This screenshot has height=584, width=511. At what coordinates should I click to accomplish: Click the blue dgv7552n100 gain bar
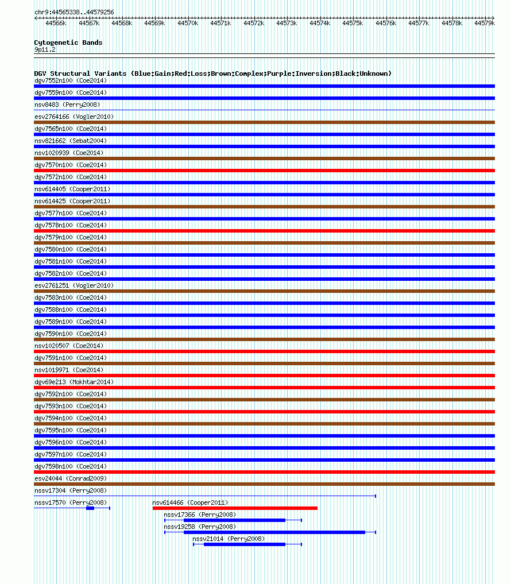(x=265, y=86)
